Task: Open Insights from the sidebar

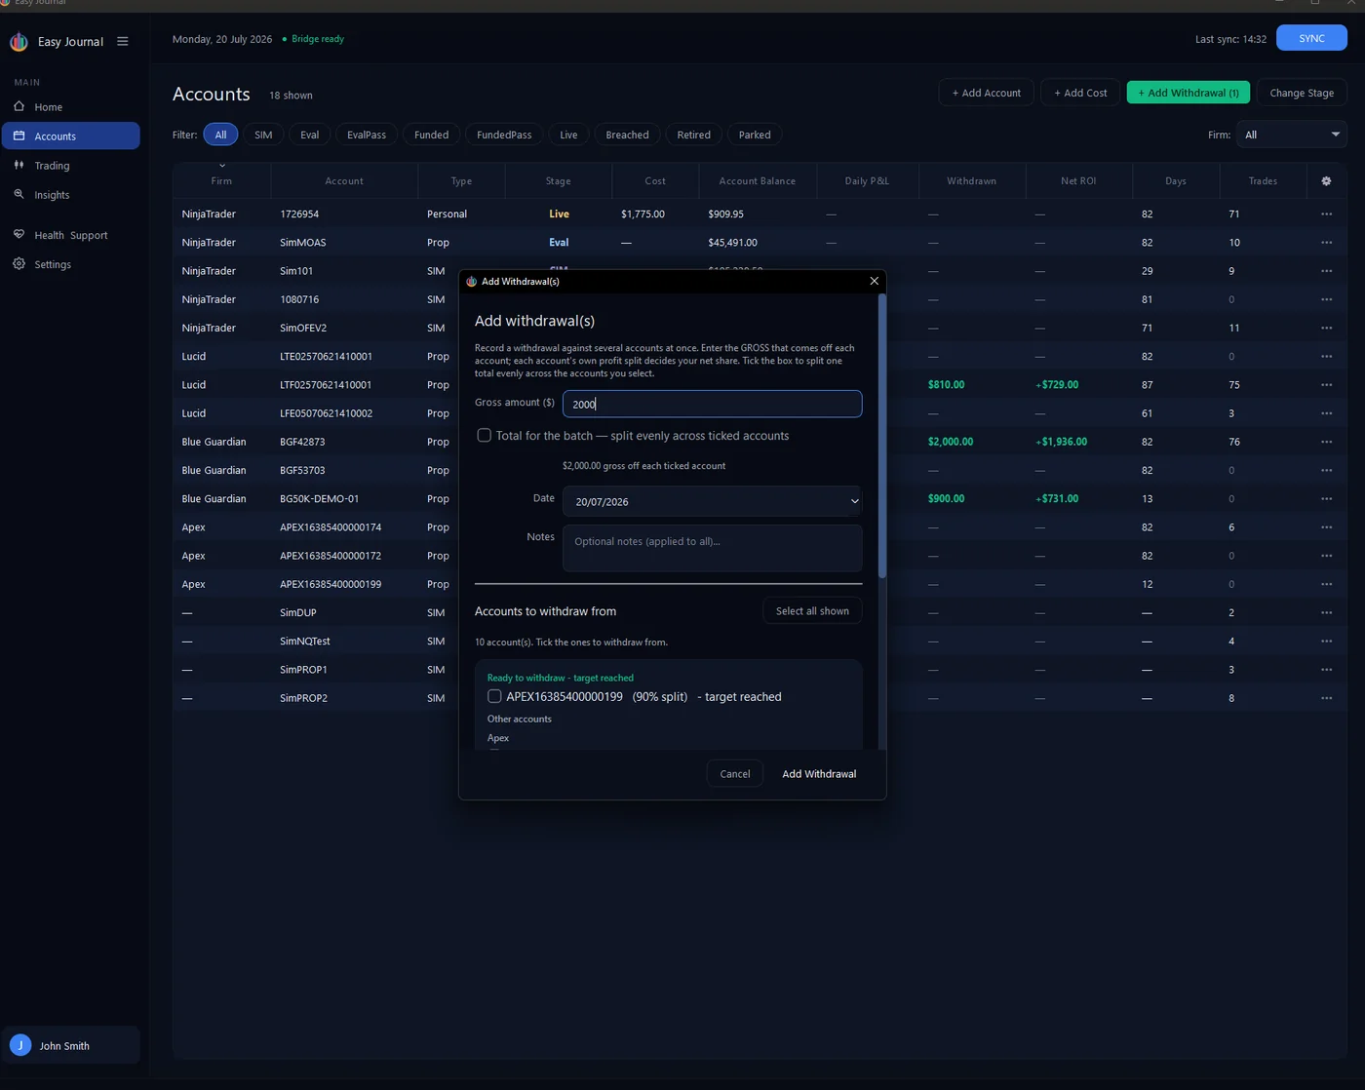Action: [70, 195]
